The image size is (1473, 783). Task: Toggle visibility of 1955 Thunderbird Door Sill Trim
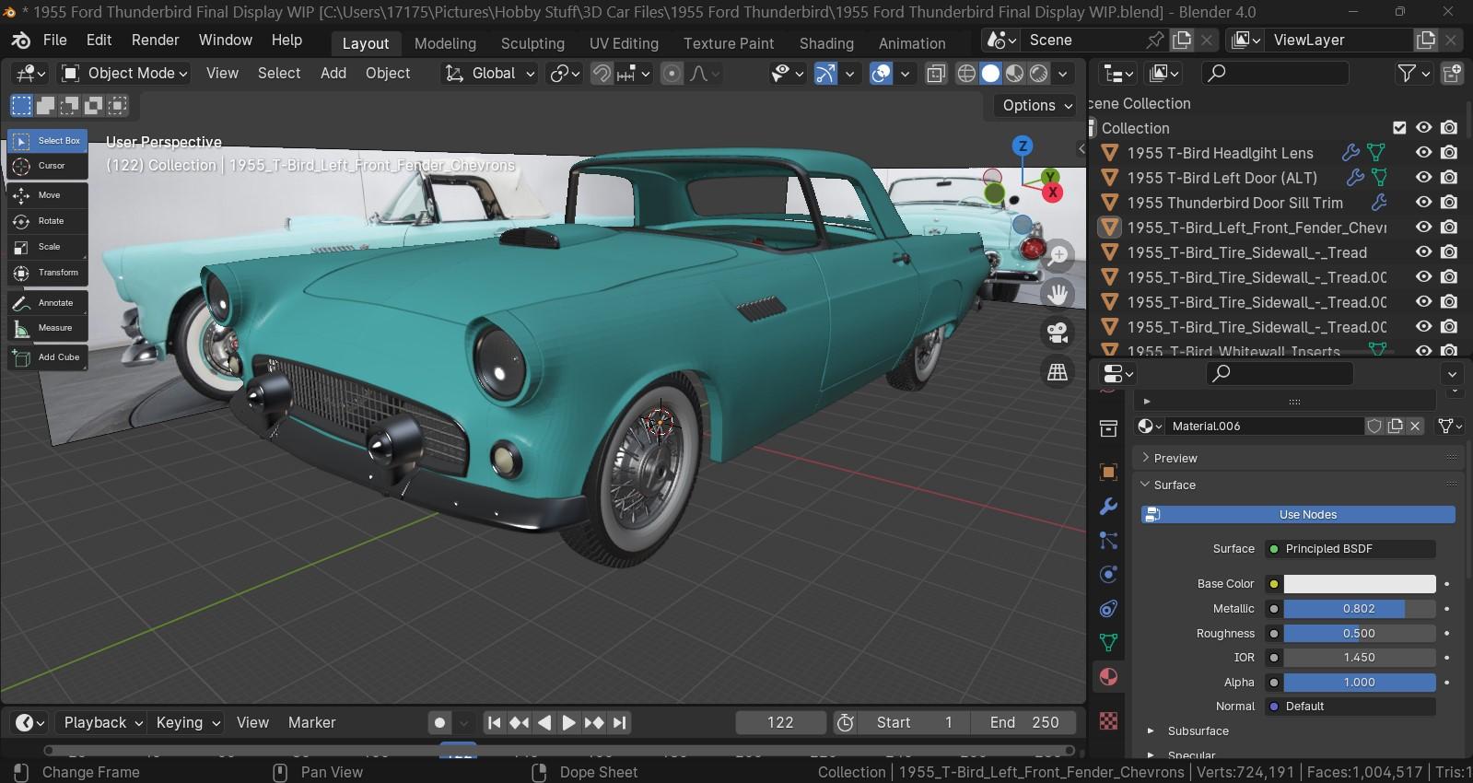click(x=1424, y=203)
